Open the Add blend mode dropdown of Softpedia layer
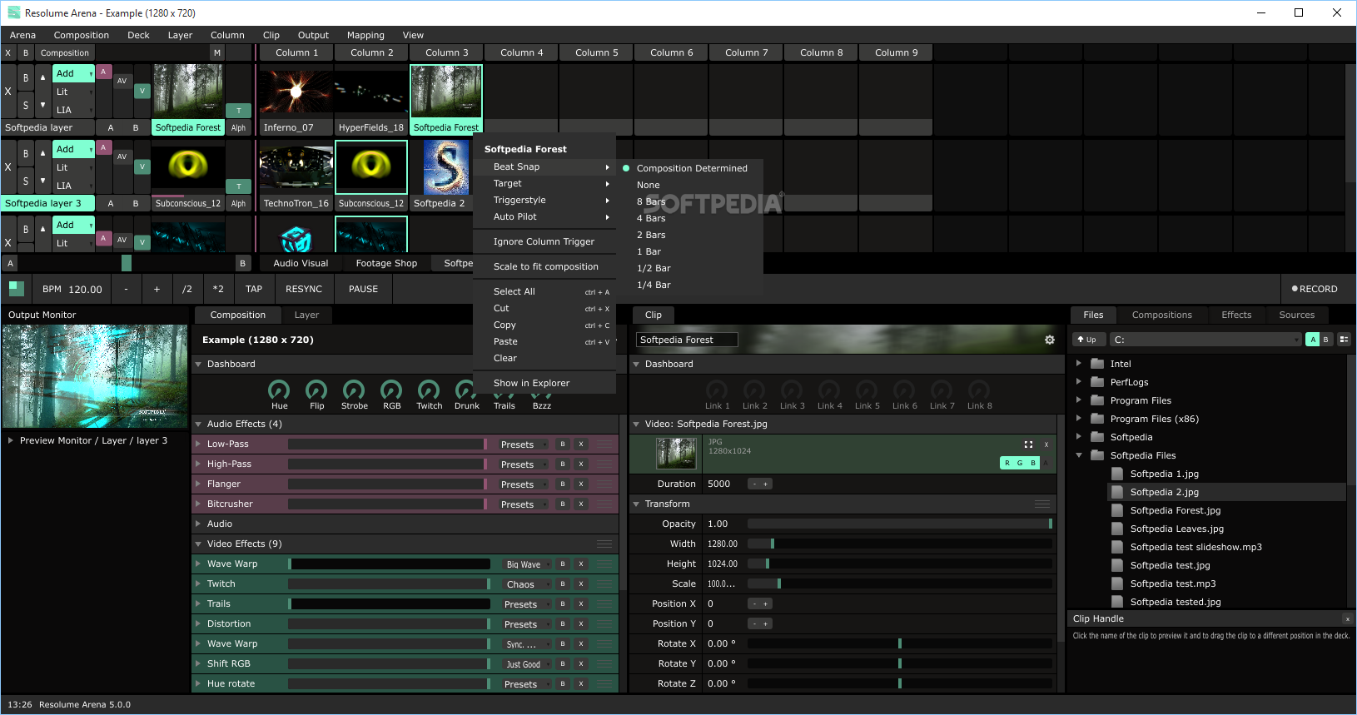The image size is (1357, 715). point(74,74)
